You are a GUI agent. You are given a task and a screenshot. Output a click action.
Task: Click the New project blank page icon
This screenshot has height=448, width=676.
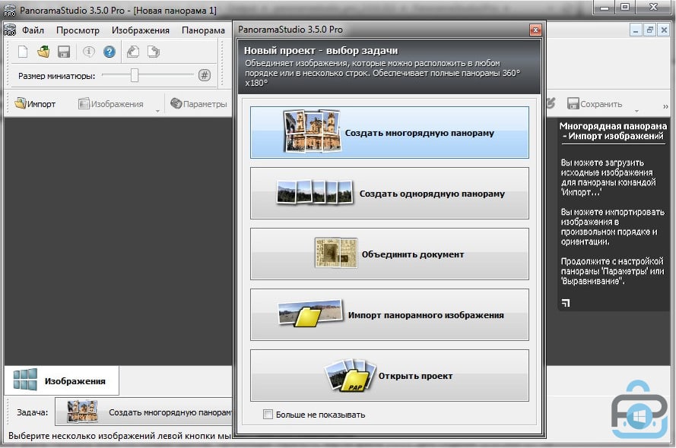click(x=23, y=52)
